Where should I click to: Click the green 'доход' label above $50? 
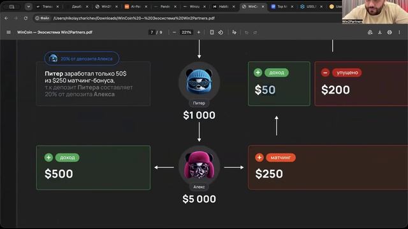pos(277,73)
